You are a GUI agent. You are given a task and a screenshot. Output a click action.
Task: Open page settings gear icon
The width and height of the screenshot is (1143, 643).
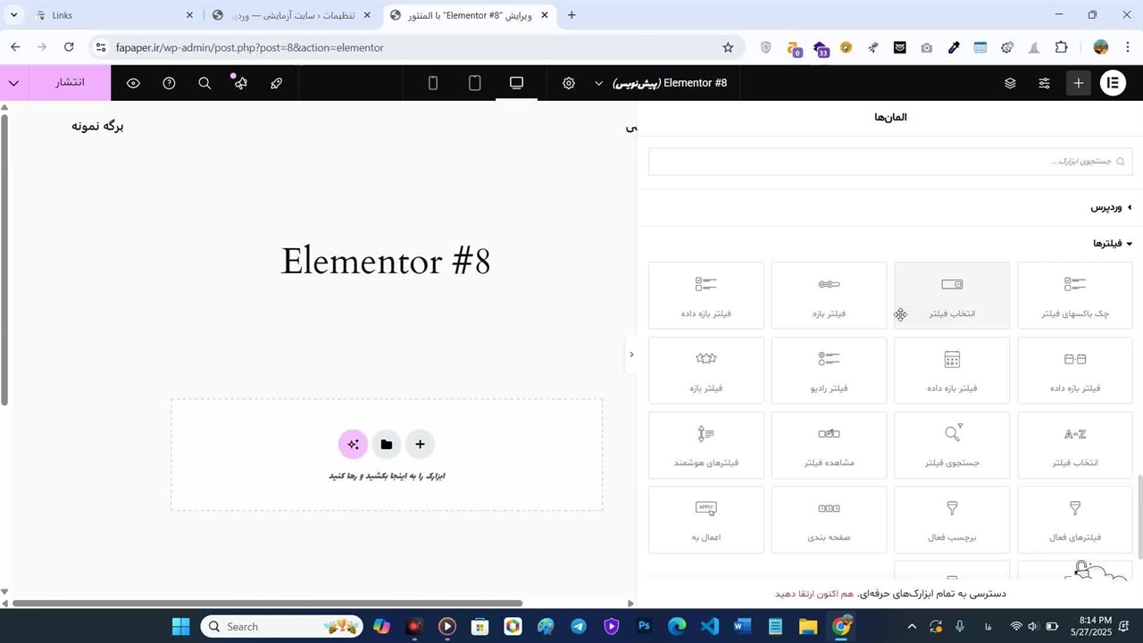pyautogui.click(x=569, y=83)
